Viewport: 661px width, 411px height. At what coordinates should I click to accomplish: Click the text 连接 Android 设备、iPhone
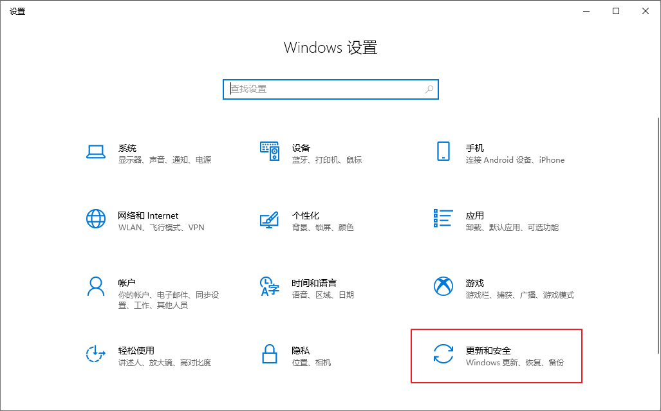pyautogui.click(x=515, y=160)
